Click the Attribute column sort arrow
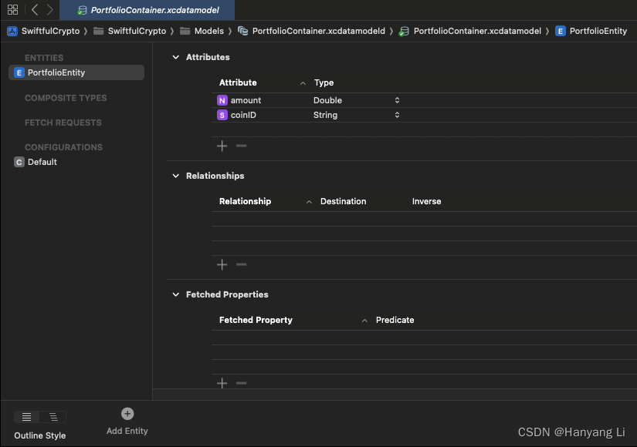This screenshot has height=447, width=637. 303,83
